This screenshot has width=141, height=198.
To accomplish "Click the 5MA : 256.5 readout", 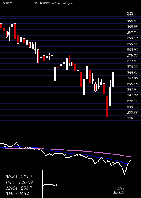I will (17, 194).
